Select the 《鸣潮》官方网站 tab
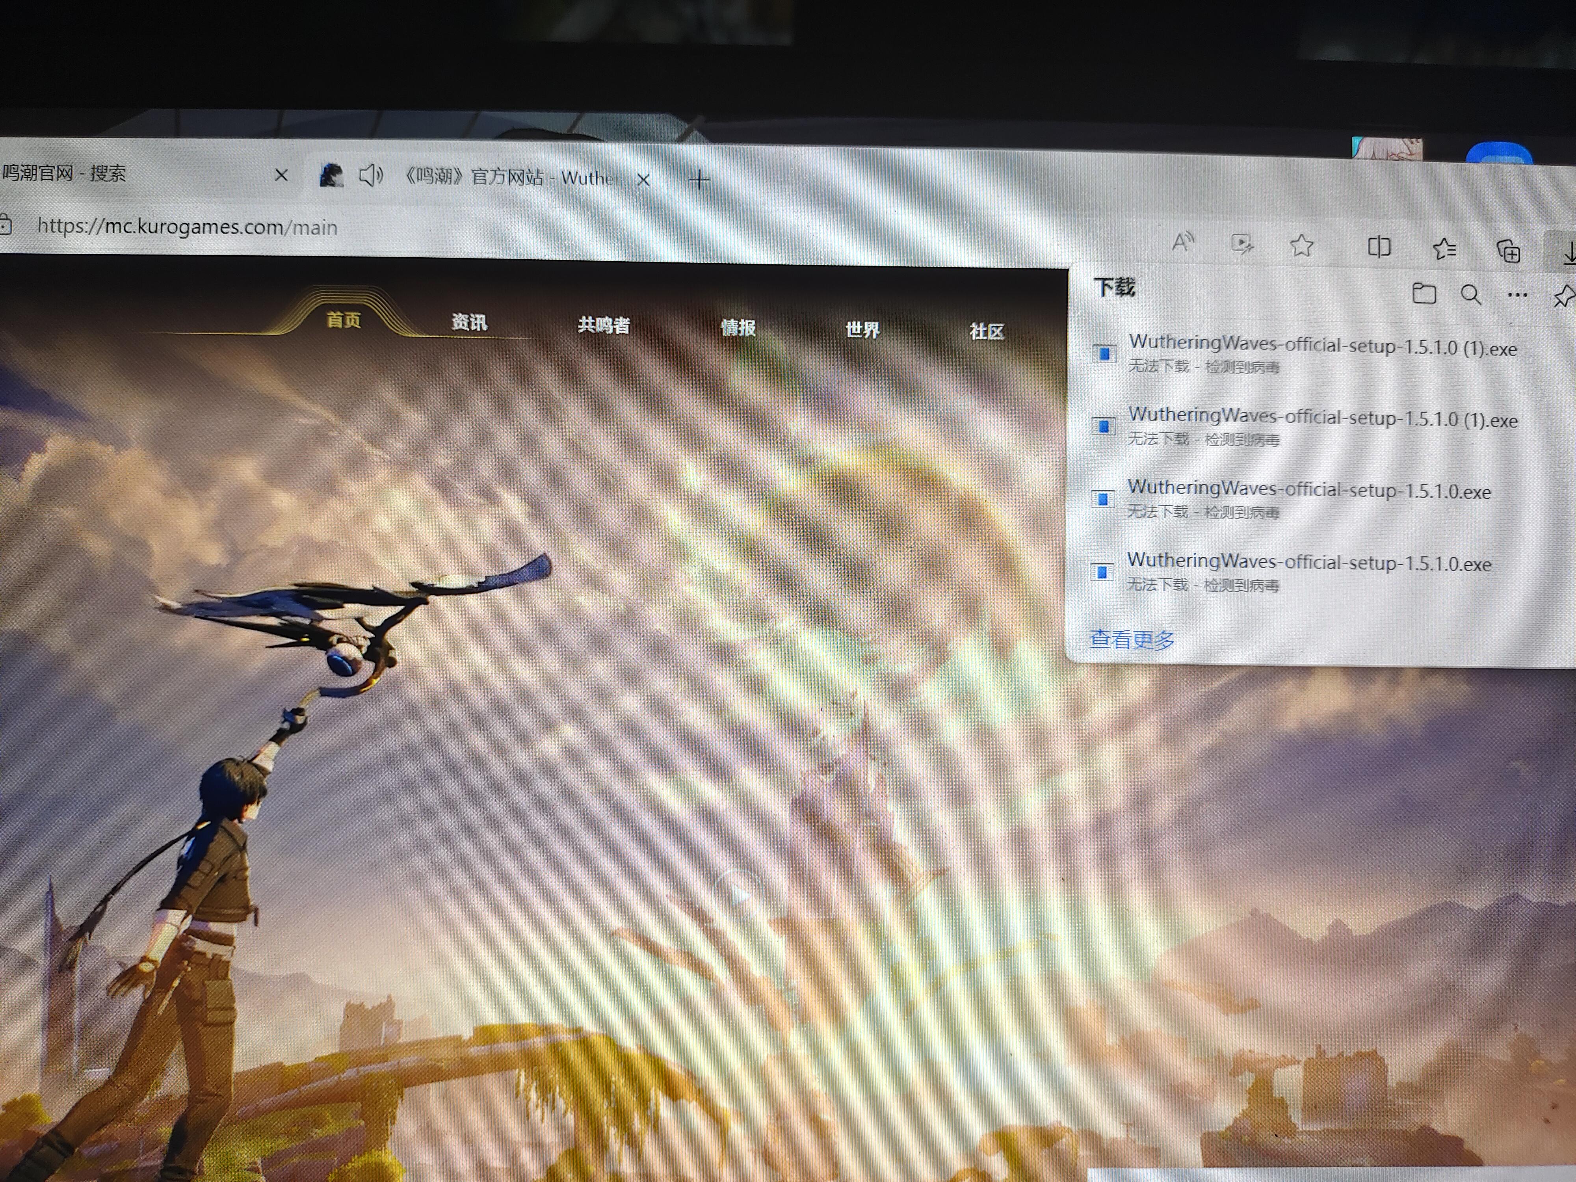Image resolution: width=1576 pixels, height=1182 pixels. pyautogui.click(x=485, y=177)
